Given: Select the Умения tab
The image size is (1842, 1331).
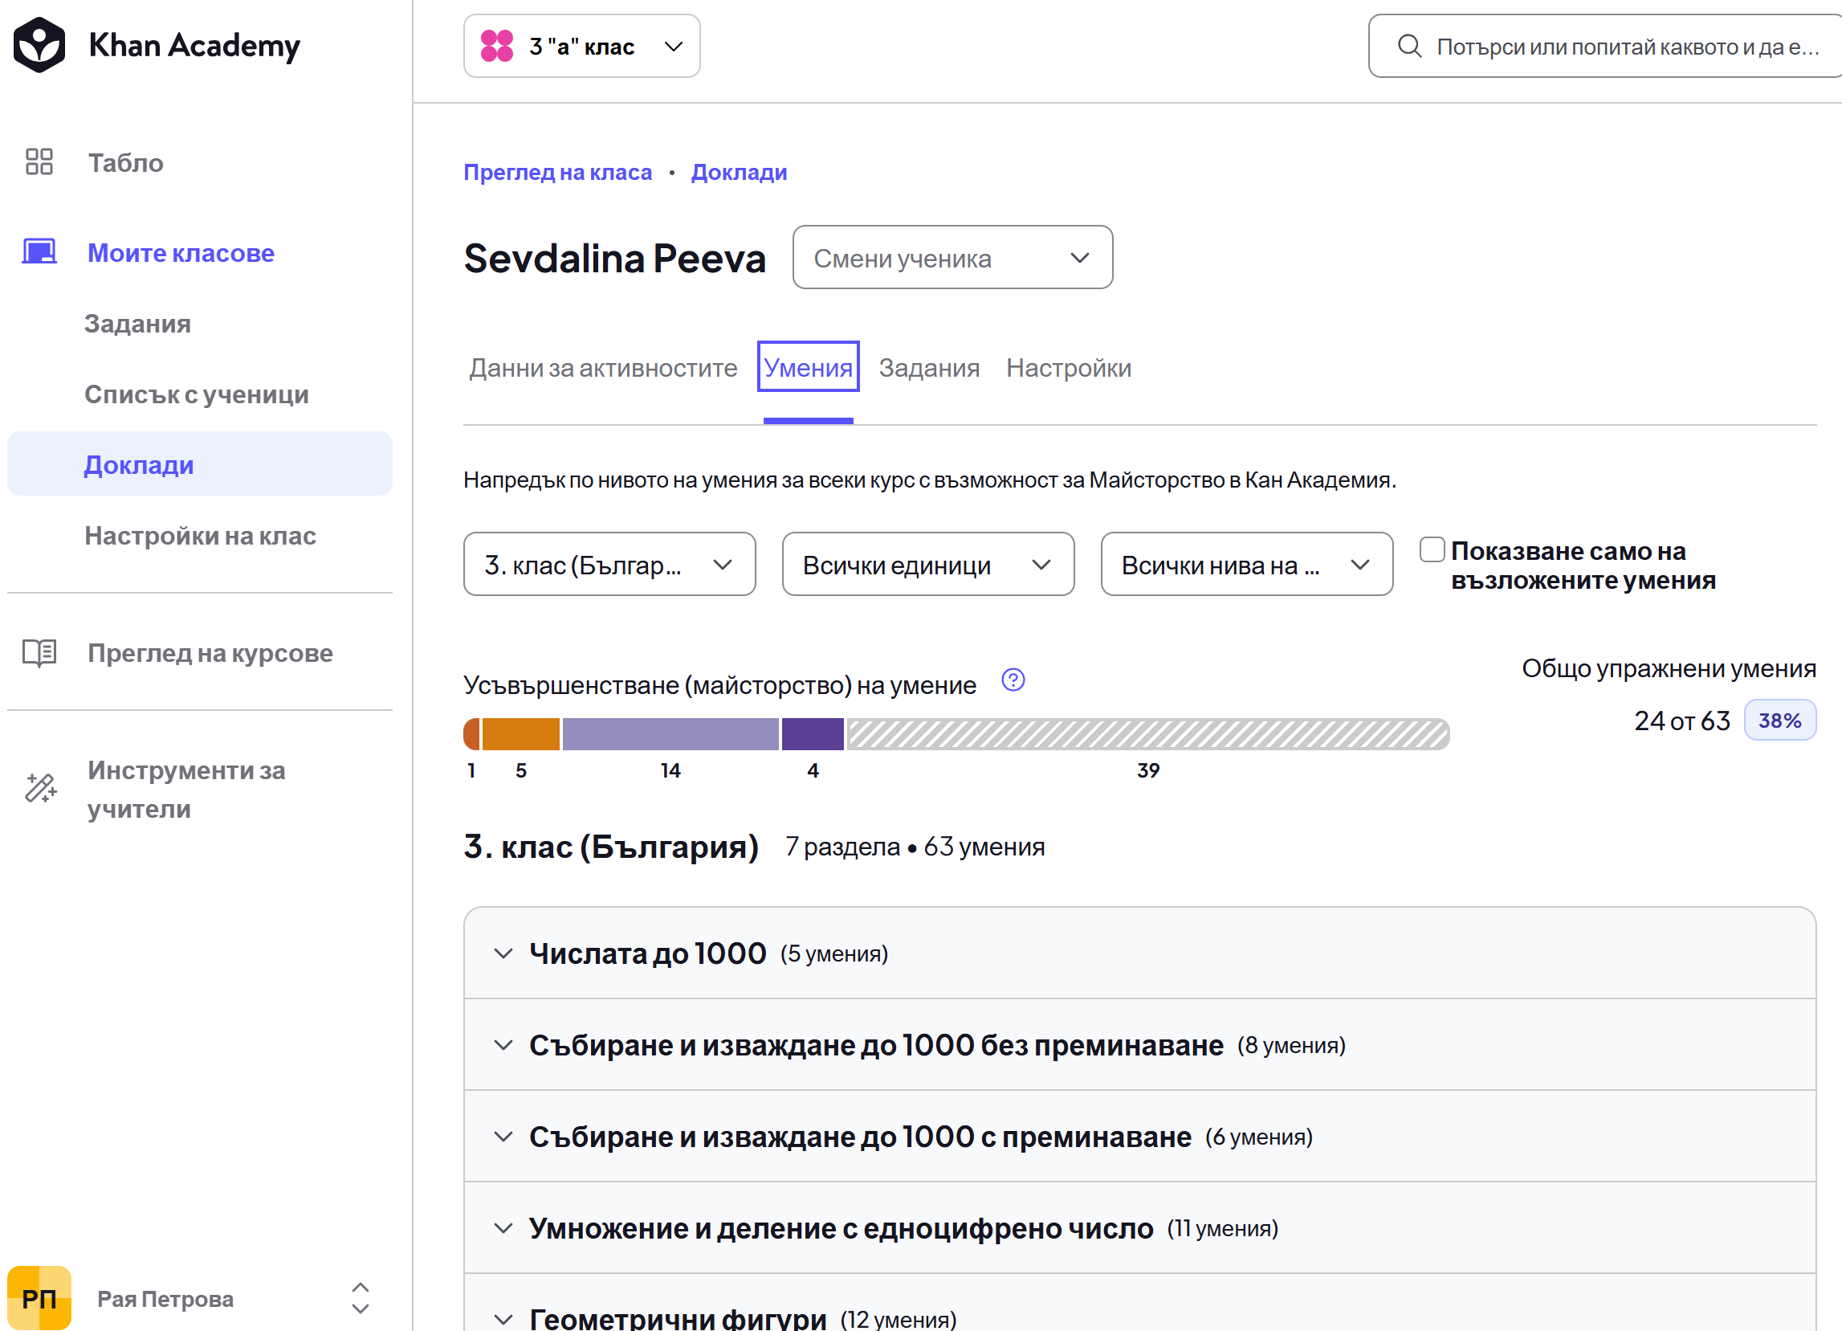Looking at the screenshot, I should [x=808, y=367].
